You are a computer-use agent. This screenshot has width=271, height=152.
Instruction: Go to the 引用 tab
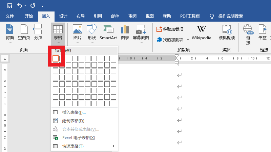[98, 16]
